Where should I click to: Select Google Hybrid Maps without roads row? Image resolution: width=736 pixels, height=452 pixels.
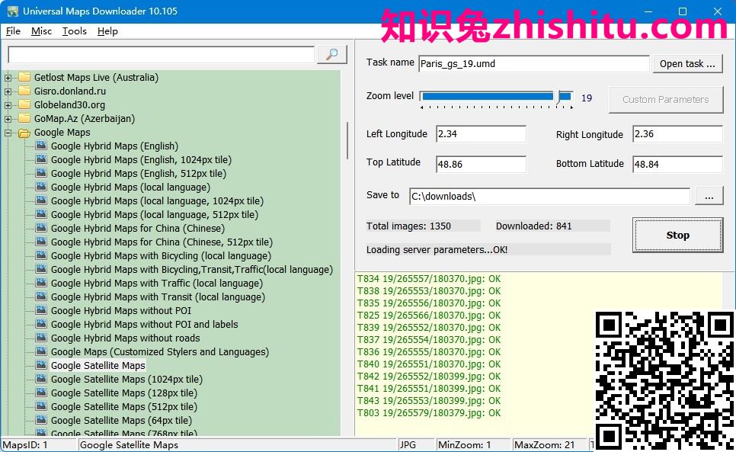[x=125, y=338]
